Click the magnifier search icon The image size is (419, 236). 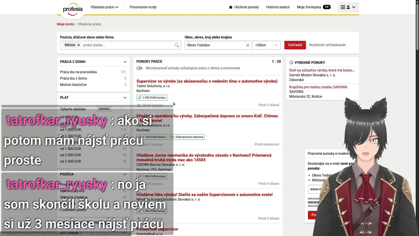click(177, 45)
